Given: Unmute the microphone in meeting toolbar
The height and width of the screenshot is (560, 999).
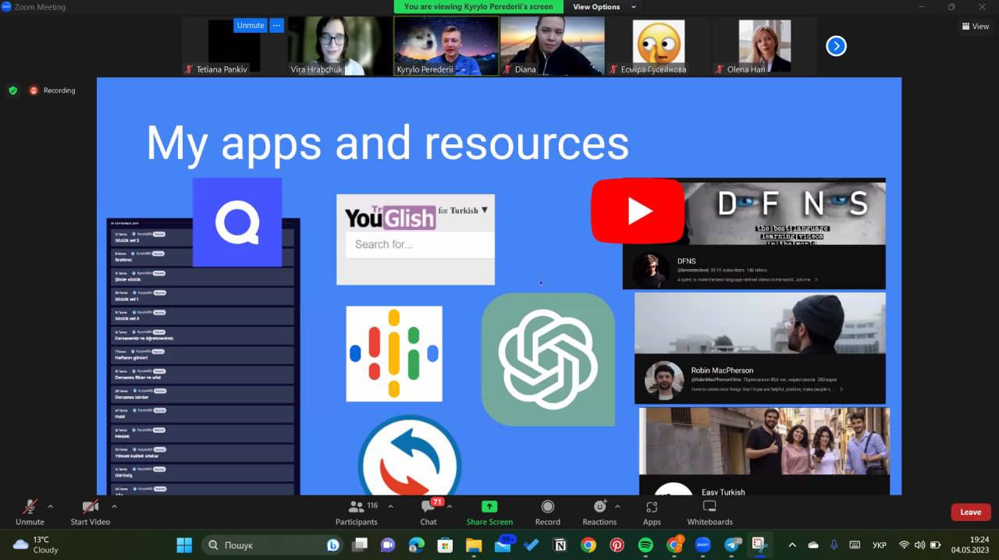Looking at the screenshot, I should (x=30, y=507).
